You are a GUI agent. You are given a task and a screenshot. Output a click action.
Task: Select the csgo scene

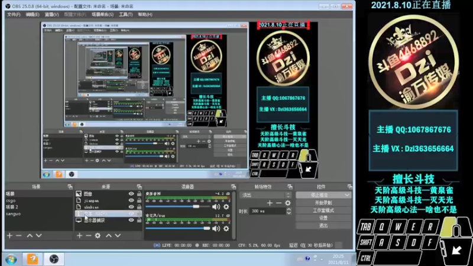click(x=11, y=200)
